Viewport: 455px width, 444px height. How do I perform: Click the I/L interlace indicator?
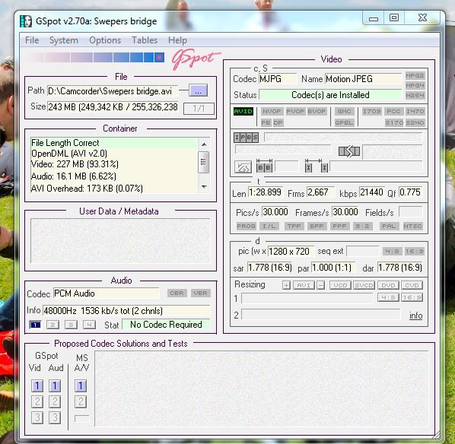(x=269, y=226)
